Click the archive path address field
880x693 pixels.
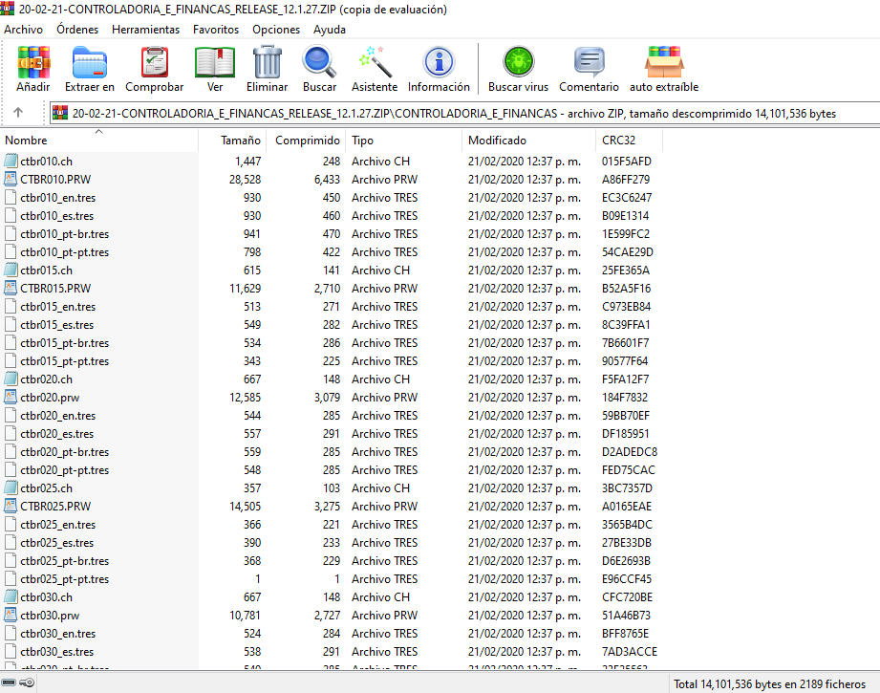click(464, 113)
